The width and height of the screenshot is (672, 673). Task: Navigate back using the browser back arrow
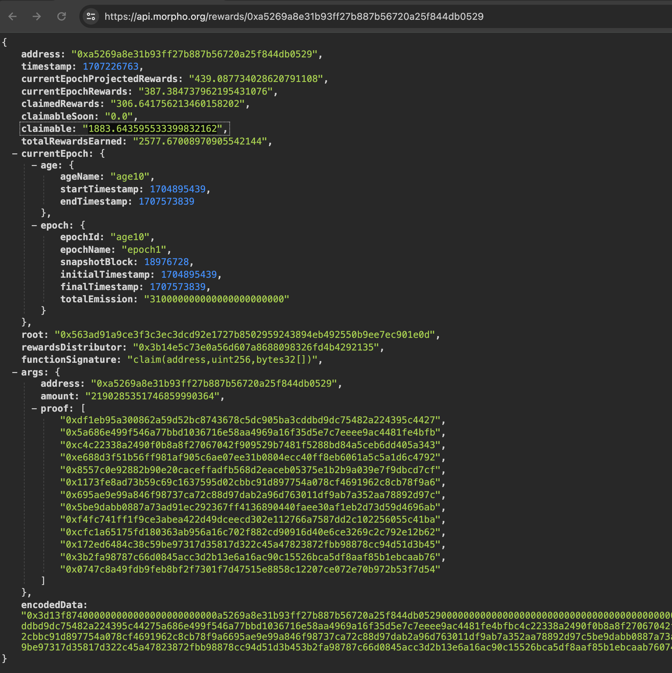(x=13, y=16)
